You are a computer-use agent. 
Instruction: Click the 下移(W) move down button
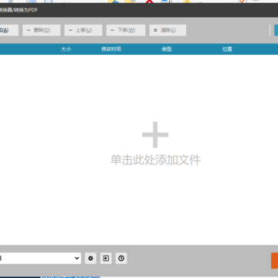coord(126,30)
